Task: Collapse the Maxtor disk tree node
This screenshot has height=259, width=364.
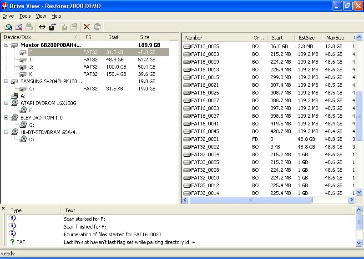Action: [x=6, y=45]
